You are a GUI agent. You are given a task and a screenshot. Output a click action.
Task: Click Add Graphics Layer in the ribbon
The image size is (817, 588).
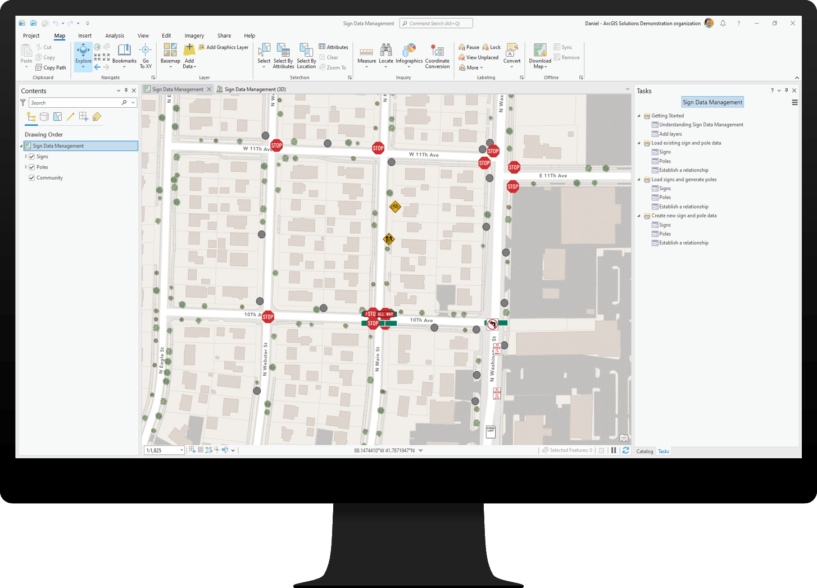(x=224, y=47)
